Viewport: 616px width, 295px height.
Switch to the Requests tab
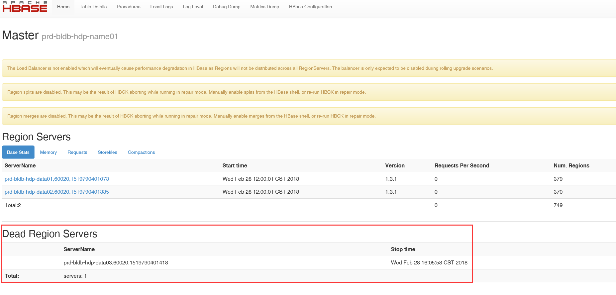[77, 152]
